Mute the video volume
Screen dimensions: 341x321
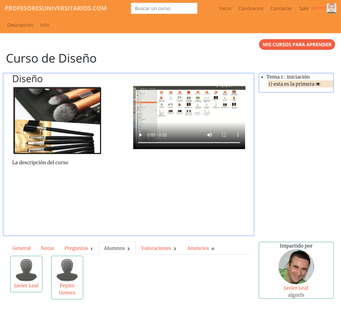tap(209, 135)
